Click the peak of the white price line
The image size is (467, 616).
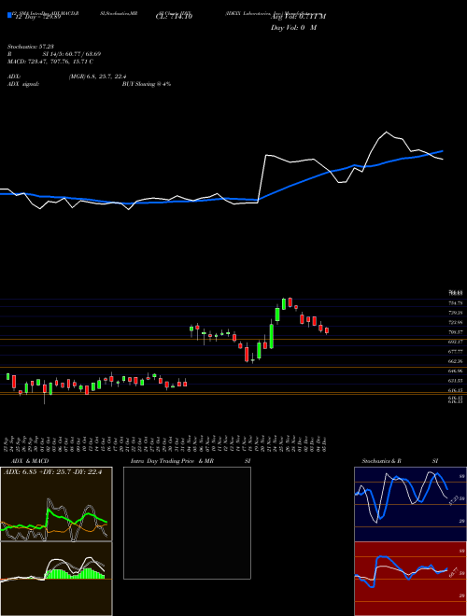coord(387,132)
